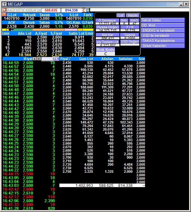Toggle the FK button in trades header
Image resolution: width=191 pixels, height=212 pixels.
click(x=56, y=59)
